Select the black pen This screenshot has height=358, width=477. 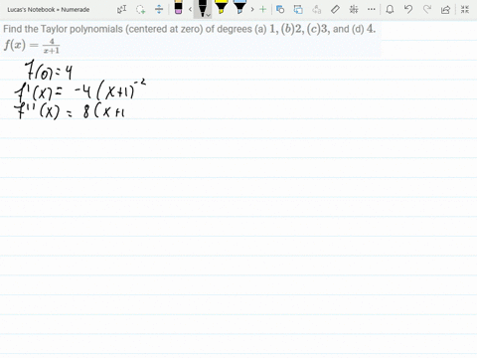[202, 8]
